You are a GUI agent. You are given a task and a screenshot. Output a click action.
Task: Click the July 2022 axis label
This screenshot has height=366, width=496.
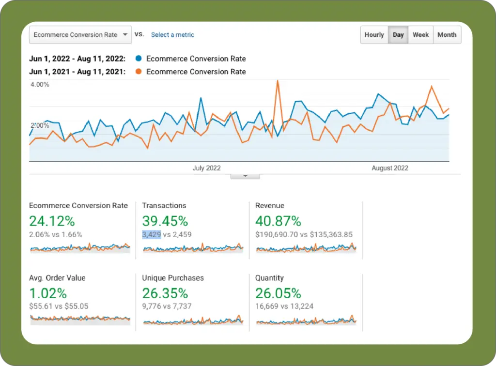pos(207,168)
